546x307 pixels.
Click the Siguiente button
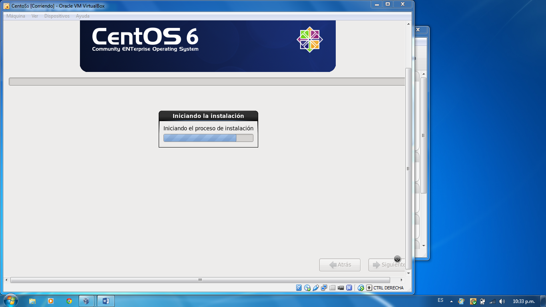(387, 265)
